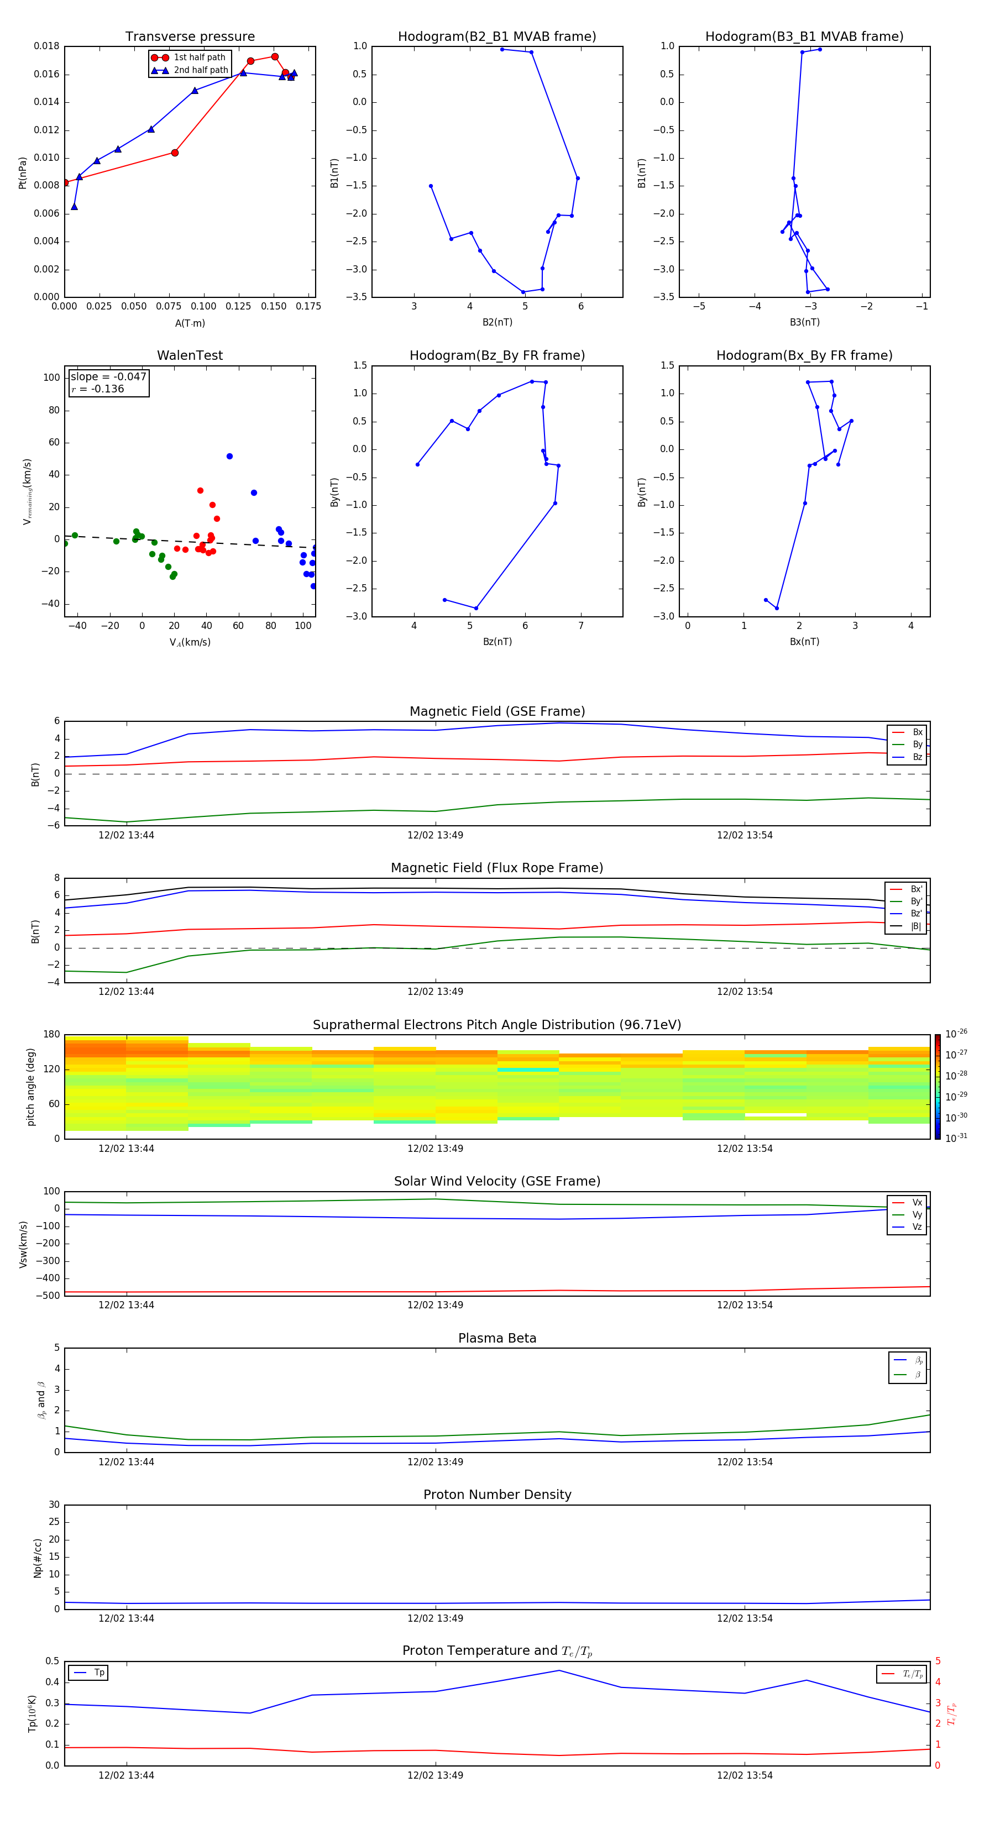Click '1st half path' legend entry

coord(189,57)
